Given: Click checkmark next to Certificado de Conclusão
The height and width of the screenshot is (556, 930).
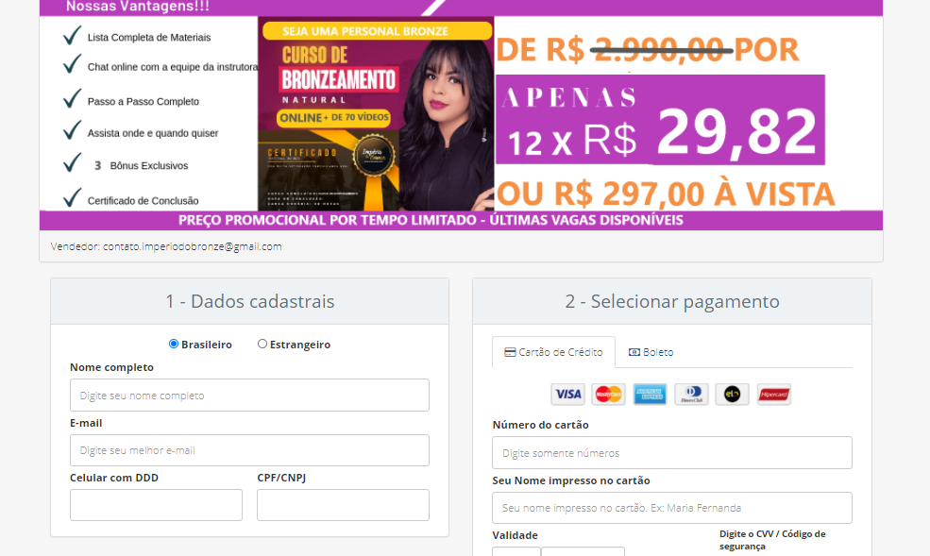Looking at the screenshot, I should [x=72, y=198].
